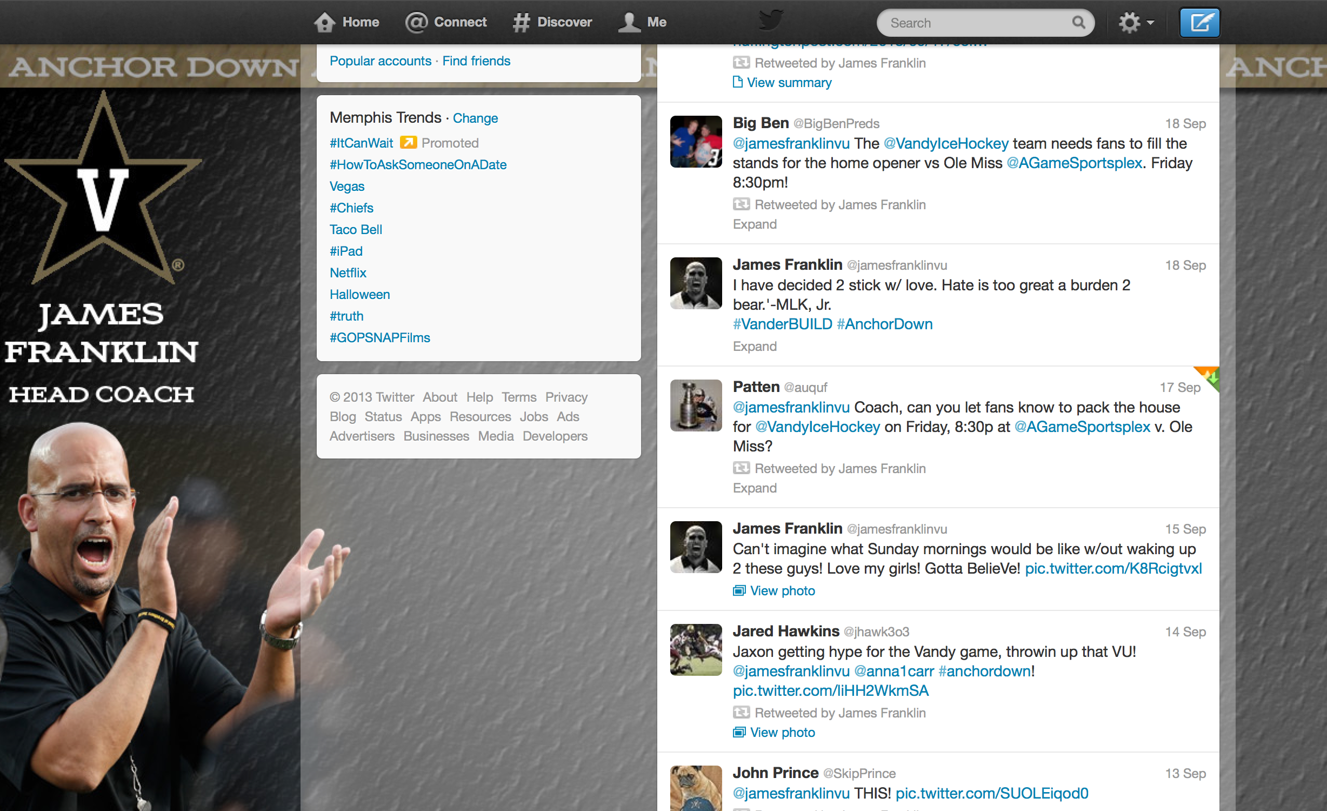Click the Discover hashtag icon

pyautogui.click(x=522, y=22)
